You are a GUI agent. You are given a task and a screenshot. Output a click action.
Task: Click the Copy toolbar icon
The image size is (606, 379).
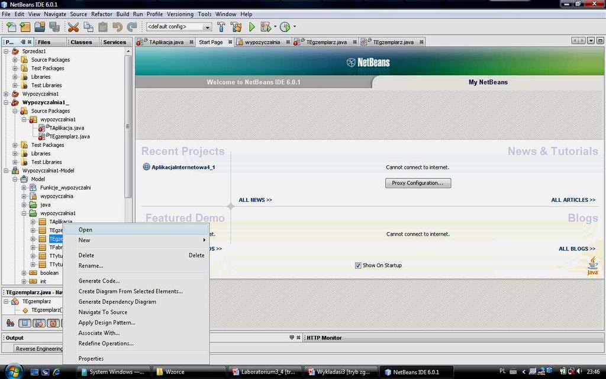pyautogui.click(x=89, y=27)
